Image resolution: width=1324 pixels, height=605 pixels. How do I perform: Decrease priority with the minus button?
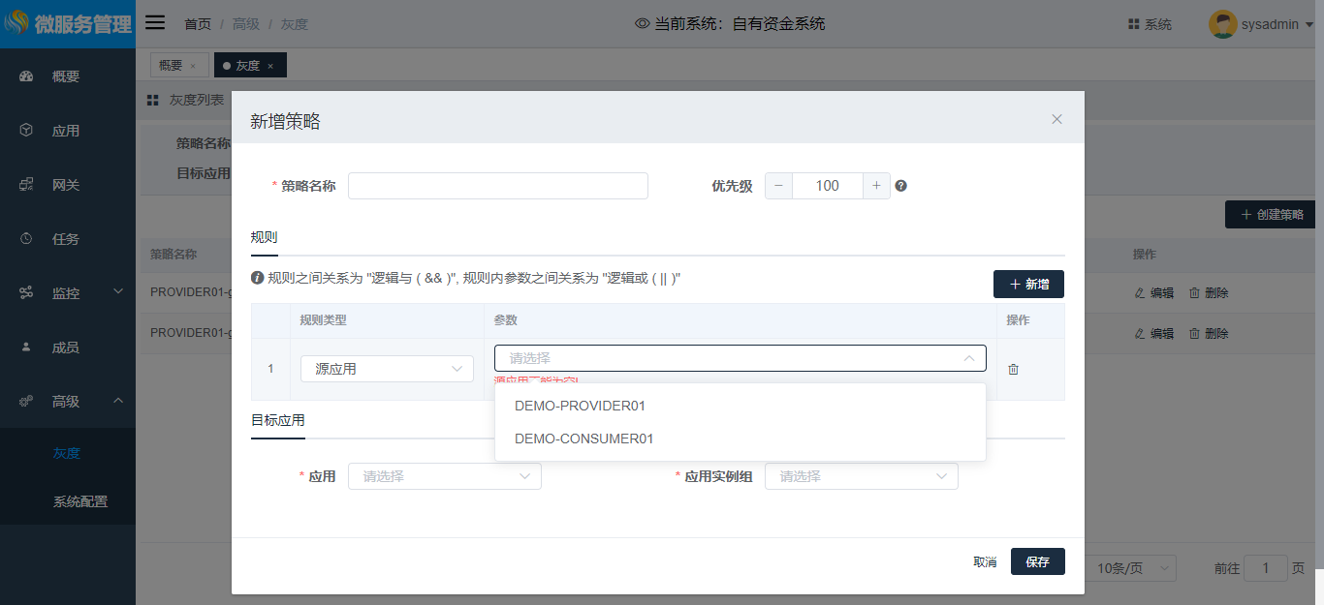pyautogui.click(x=778, y=186)
